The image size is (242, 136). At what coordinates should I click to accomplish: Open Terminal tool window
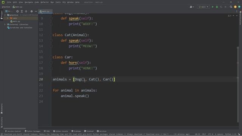[89, 131]
